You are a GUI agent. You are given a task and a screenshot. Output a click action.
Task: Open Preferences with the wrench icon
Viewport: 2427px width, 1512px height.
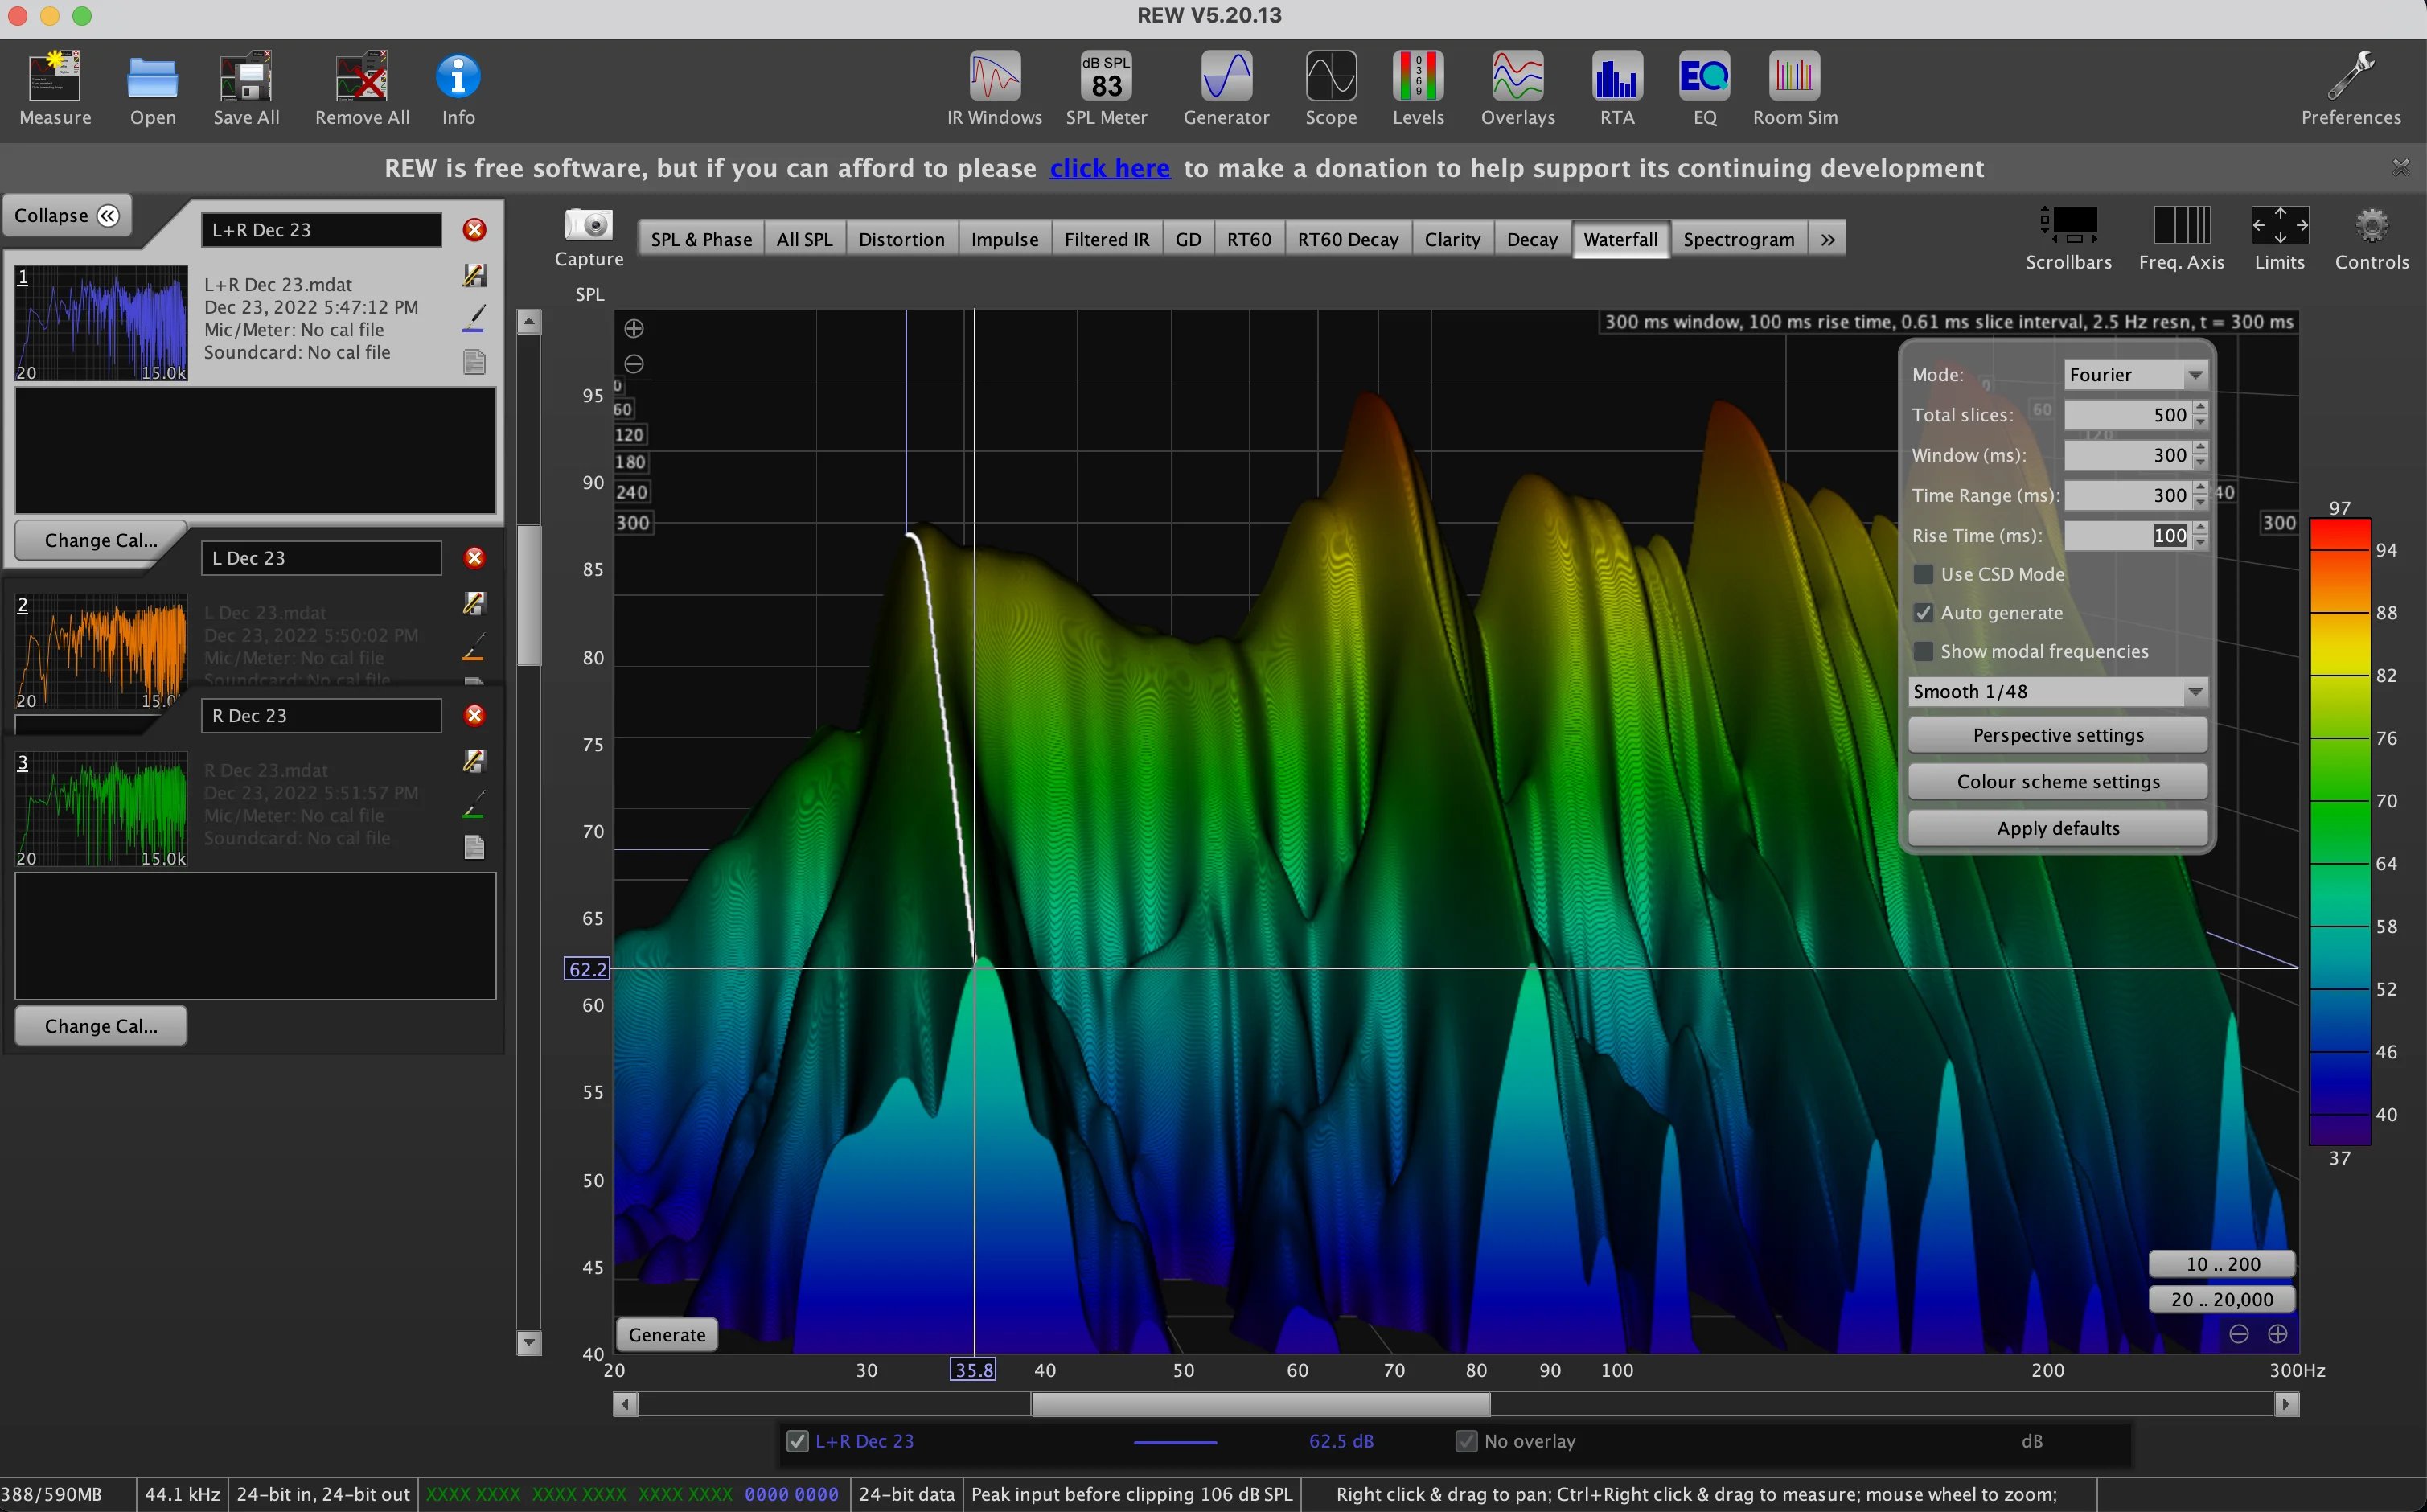[2351, 76]
